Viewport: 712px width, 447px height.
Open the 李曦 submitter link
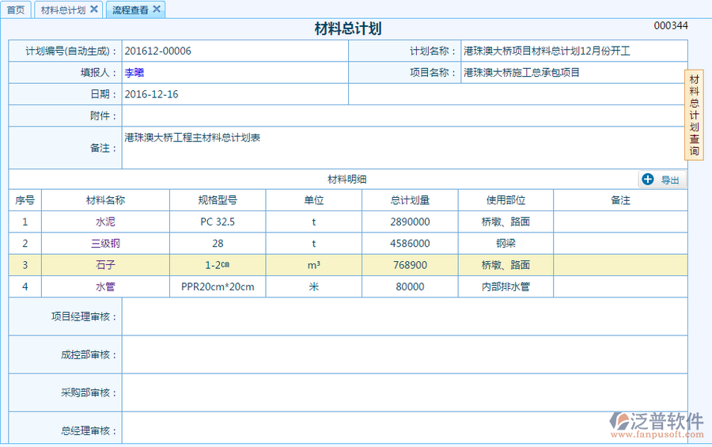click(134, 73)
